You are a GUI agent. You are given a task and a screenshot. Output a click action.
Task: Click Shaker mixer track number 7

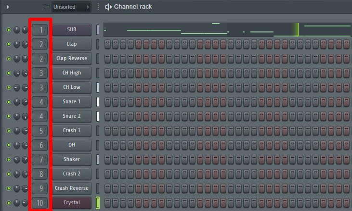pyautogui.click(x=40, y=160)
